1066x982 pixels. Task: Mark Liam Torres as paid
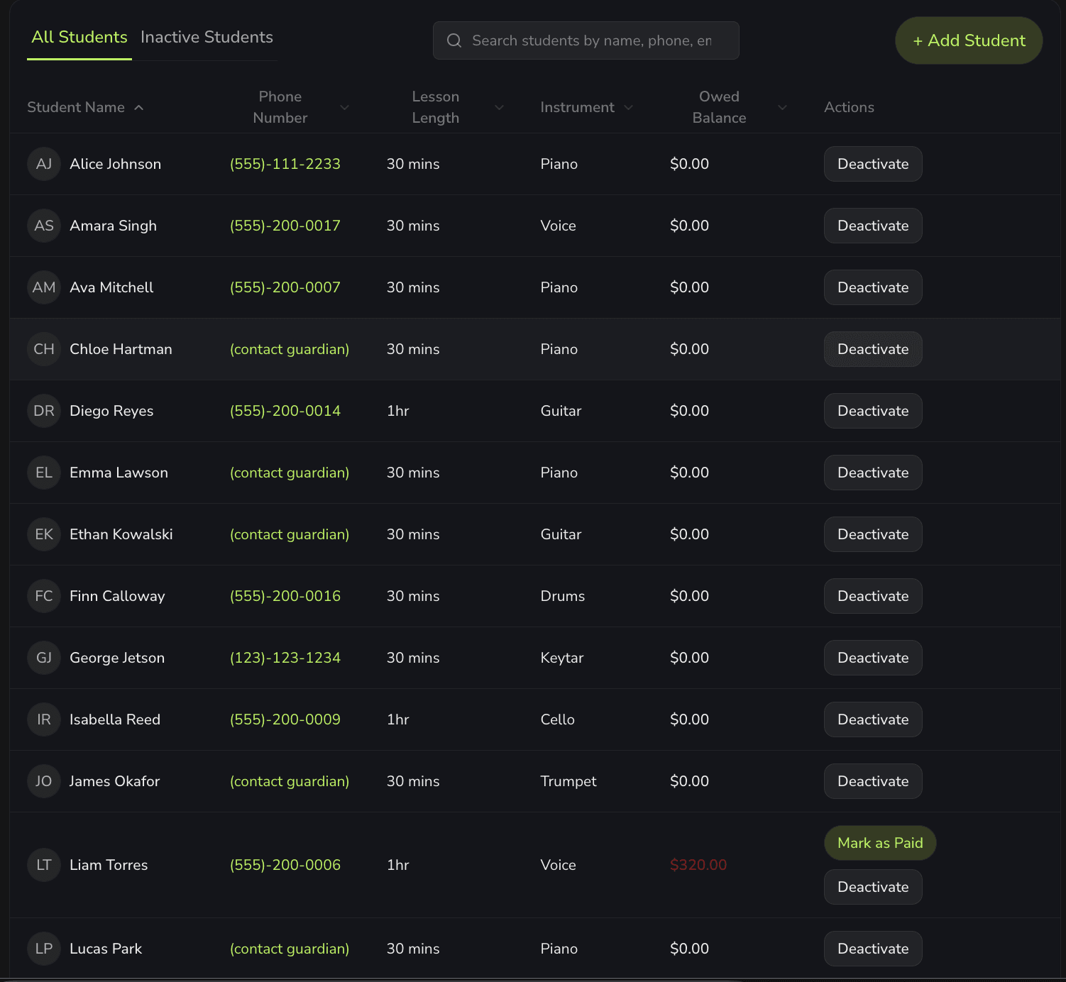879,843
